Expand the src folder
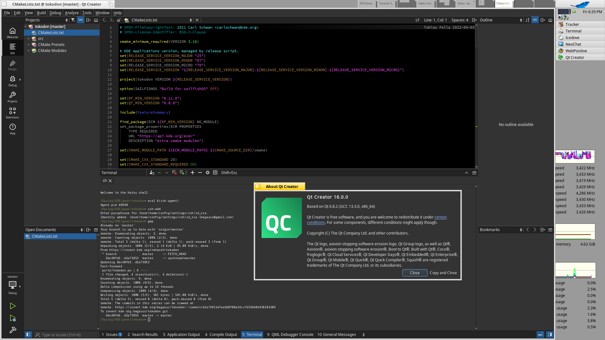This screenshot has height=340, width=605. pos(29,39)
